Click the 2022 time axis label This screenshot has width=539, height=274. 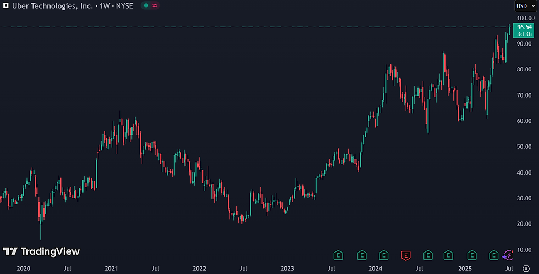pos(199,269)
